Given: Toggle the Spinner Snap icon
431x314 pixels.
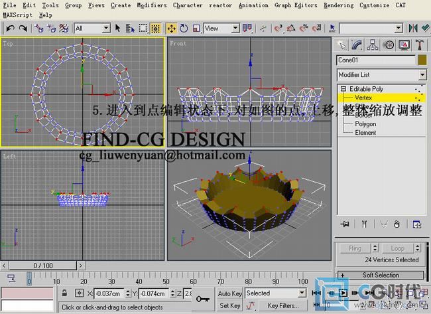Looking at the screenshot, I should [317, 28].
